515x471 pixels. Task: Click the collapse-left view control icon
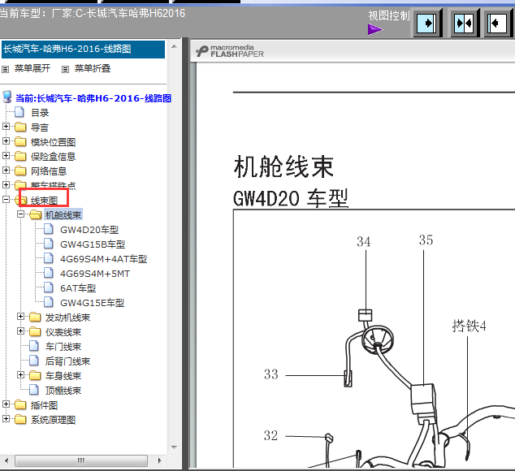point(497,23)
